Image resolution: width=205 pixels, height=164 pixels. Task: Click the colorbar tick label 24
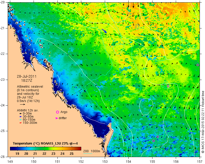(62, 153)
